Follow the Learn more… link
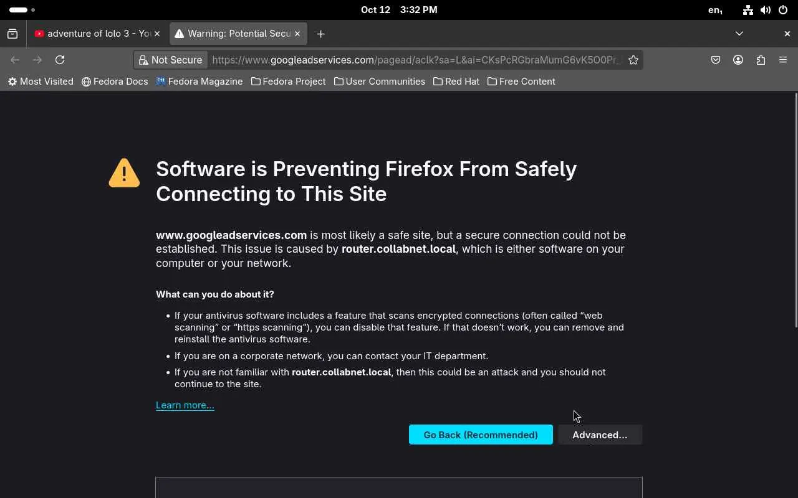The width and height of the screenshot is (798, 498). (185, 405)
